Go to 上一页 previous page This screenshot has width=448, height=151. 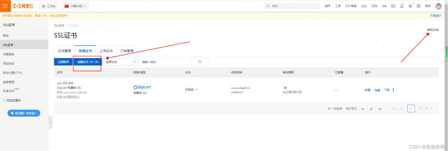pyautogui.click(x=397, y=109)
